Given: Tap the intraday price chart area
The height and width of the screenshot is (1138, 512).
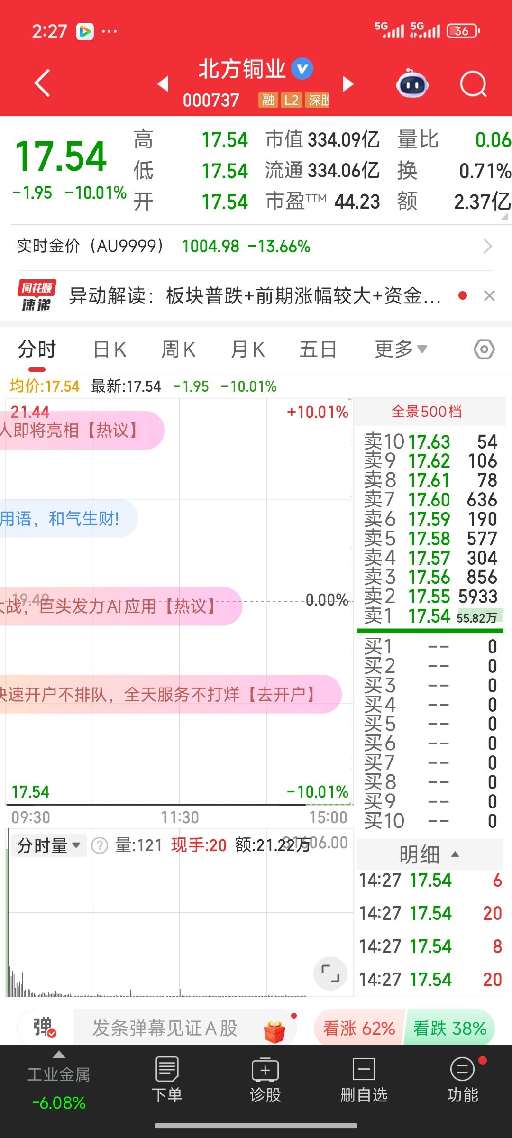Looking at the screenshot, I should (x=179, y=601).
